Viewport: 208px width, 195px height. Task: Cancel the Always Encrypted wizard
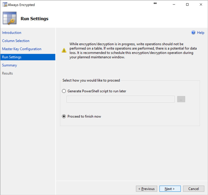pos(193,189)
